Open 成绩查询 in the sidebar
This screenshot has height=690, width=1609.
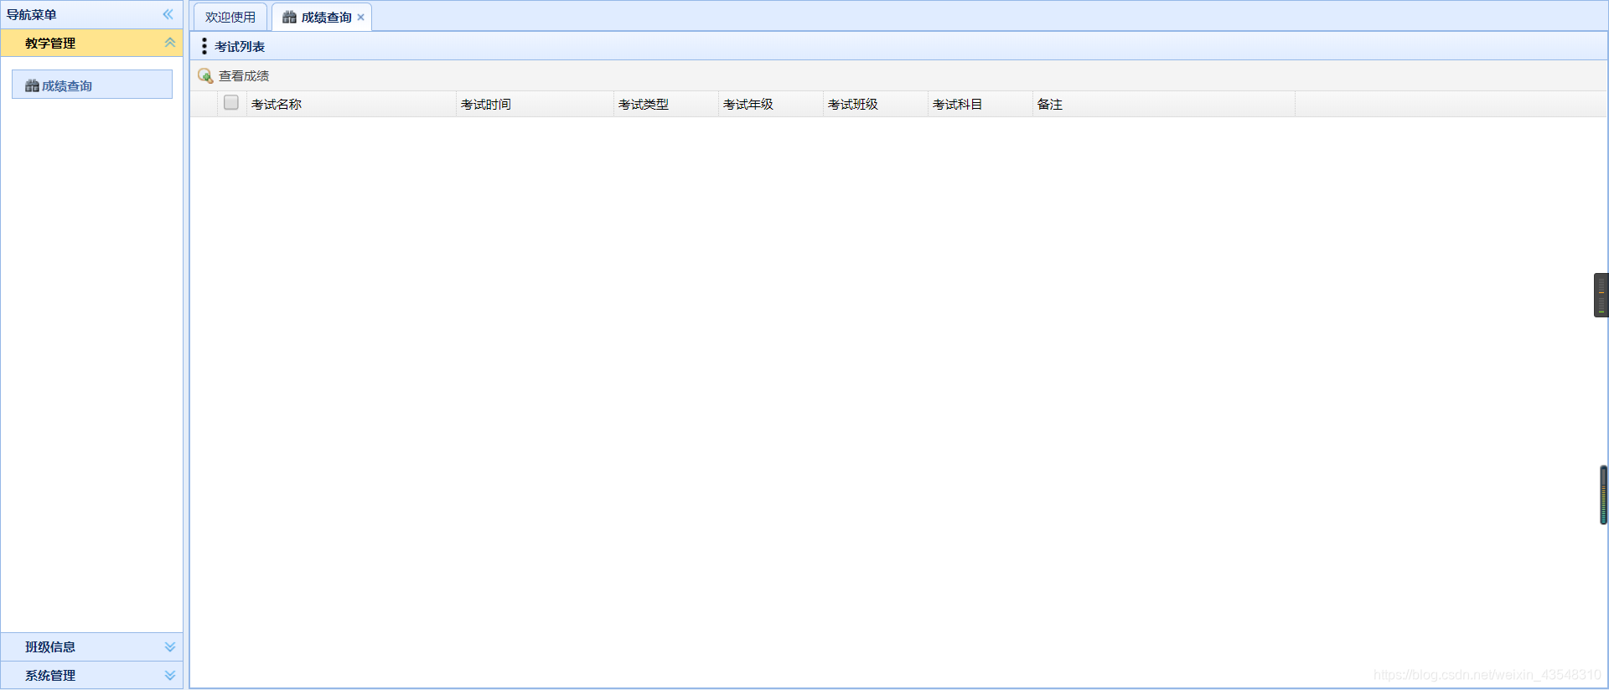tap(92, 85)
